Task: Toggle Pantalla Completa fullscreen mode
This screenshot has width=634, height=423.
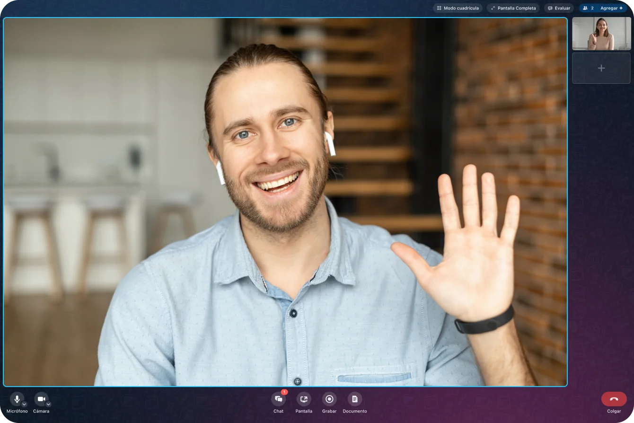Action: (513, 8)
